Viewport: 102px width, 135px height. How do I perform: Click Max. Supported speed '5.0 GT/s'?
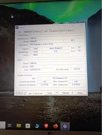pyautogui.click(x=76, y=84)
